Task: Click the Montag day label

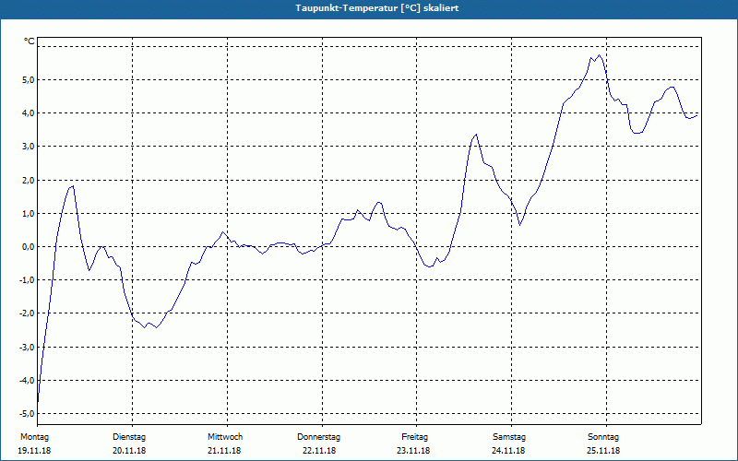Action: pyautogui.click(x=34, y=437)
